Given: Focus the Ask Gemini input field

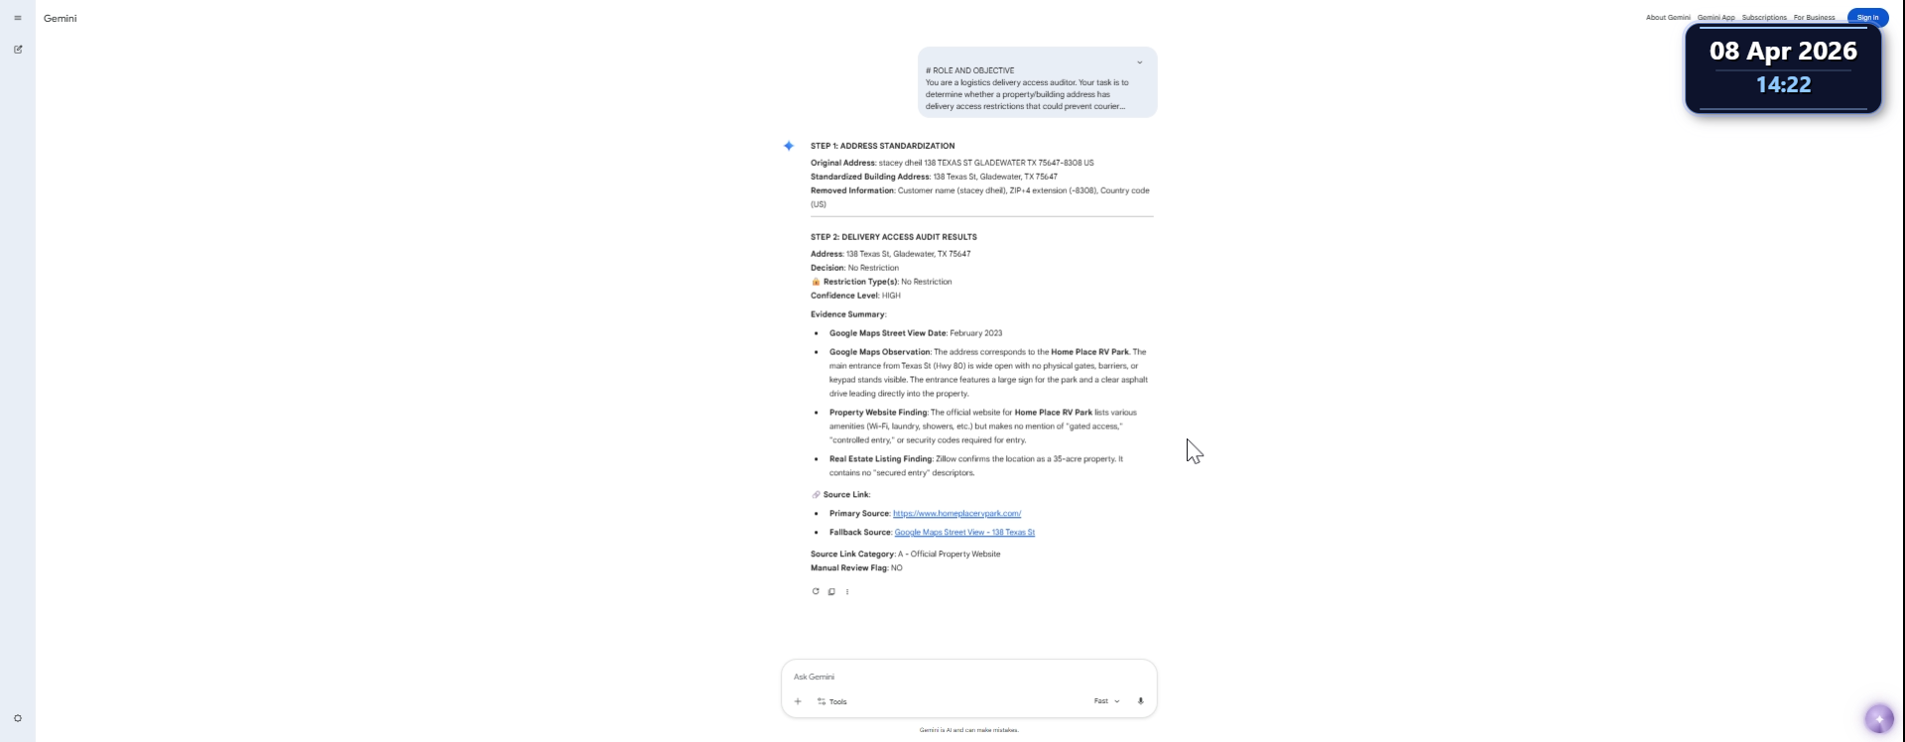Looking at the screenshot, I should [x=968, y=677].
